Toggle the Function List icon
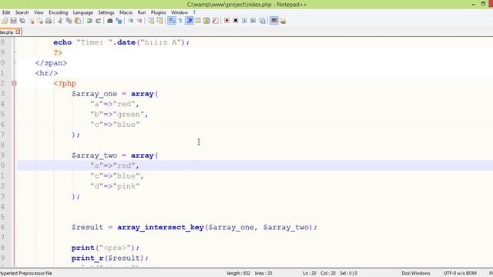This screenshot has height=277, width=493. coord(216,21)
